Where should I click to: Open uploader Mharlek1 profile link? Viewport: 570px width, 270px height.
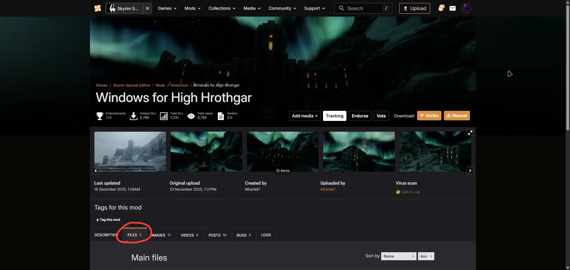tap(328, 189)
